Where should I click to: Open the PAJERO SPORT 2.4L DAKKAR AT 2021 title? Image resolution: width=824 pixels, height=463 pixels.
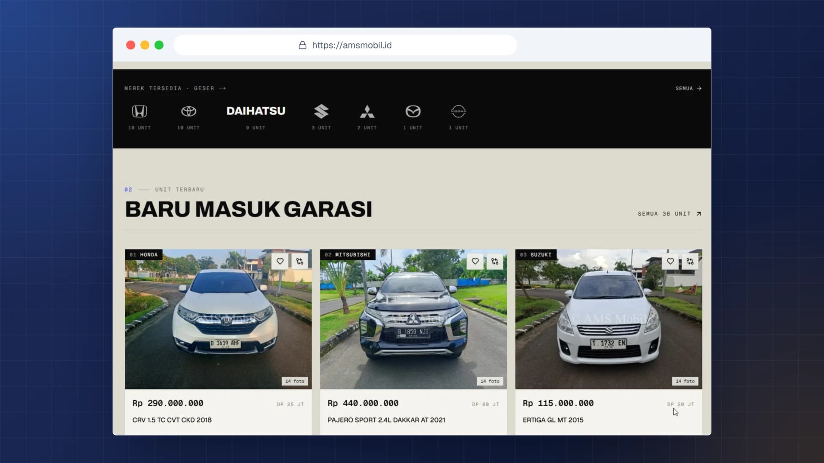tap(386, 420)
